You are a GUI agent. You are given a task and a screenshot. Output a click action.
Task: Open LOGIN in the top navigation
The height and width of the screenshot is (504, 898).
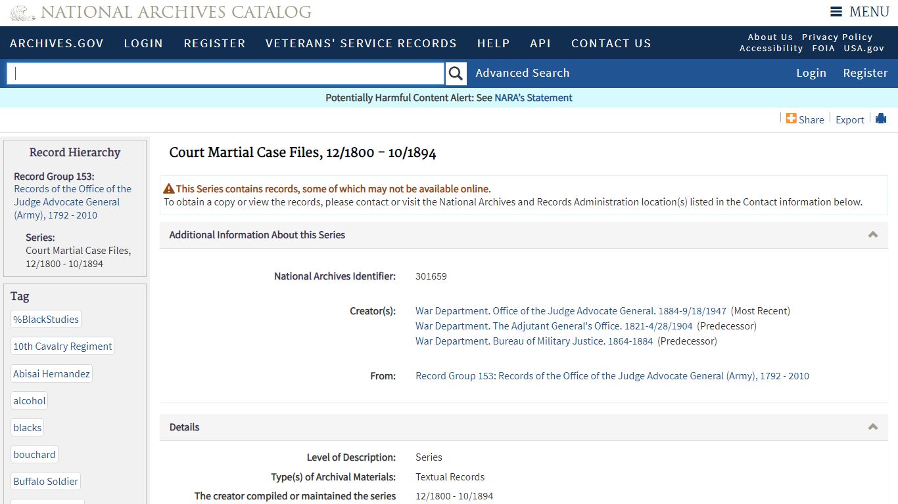143,43
